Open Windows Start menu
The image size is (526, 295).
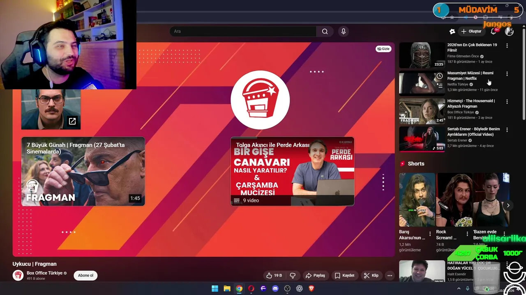click(x=215, y=288)
